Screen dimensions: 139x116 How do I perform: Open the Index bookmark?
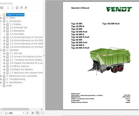pos(9,86)
